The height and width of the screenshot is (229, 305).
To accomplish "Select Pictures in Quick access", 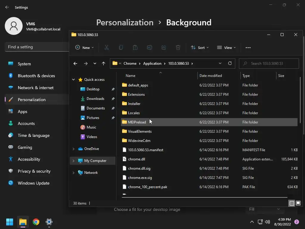I will (93, 118).
